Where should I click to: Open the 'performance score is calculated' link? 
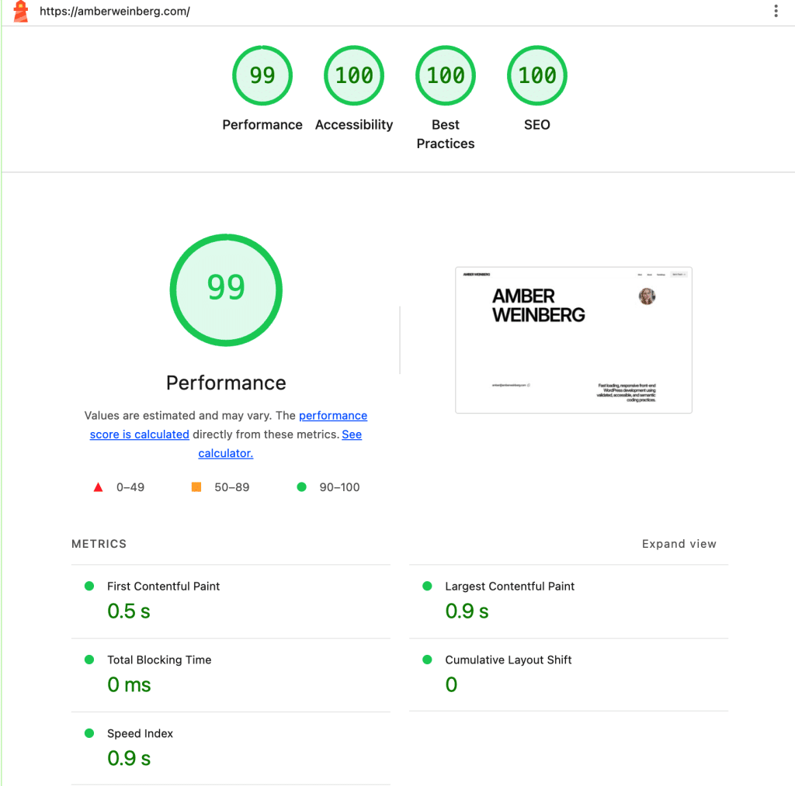[229, 424]
